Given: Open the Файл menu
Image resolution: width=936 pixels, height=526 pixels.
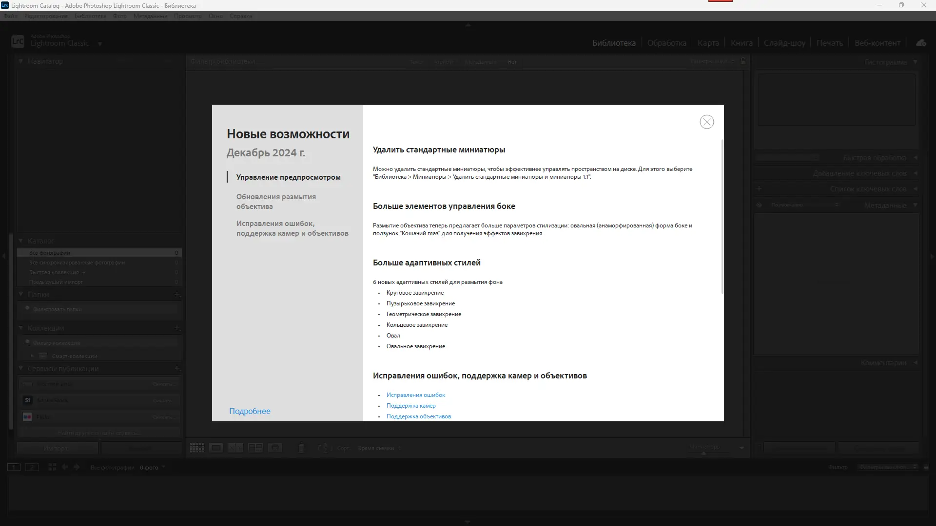Looking at the screenshot, I should 10,16.
